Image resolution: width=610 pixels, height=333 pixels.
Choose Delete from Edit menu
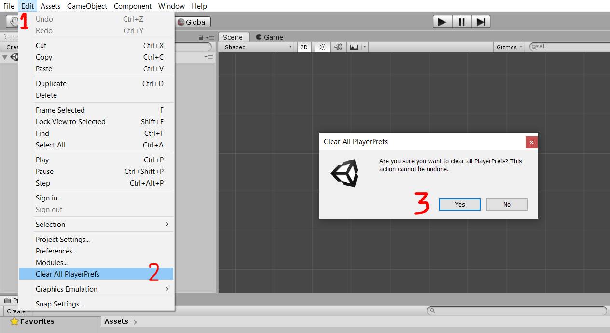click(x=96, y=95)
